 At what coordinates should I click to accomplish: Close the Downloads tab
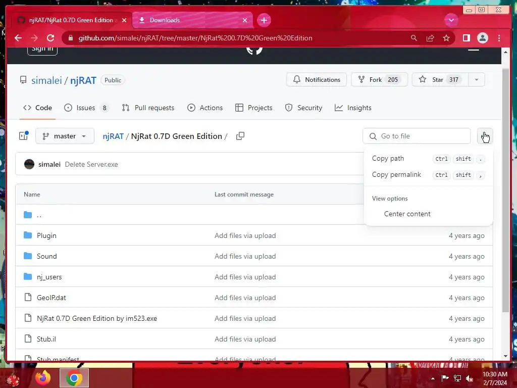click(x=245, y=20)
